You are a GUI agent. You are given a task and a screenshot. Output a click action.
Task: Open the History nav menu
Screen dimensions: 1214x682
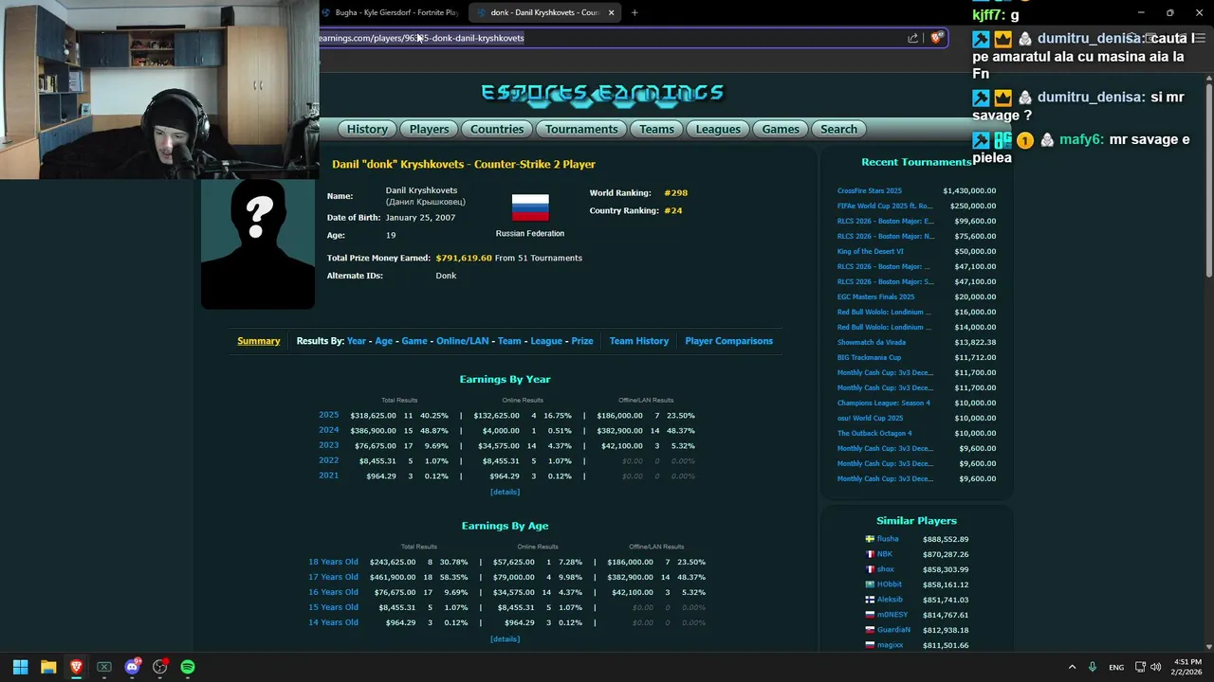(x=367, y=129)
